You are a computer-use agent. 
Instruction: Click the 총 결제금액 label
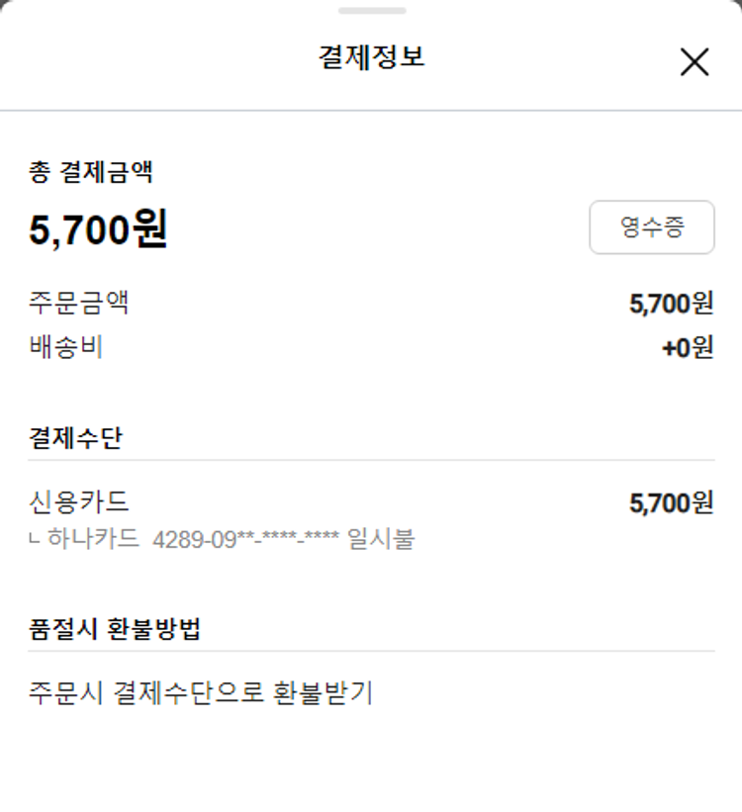[90, 173]
